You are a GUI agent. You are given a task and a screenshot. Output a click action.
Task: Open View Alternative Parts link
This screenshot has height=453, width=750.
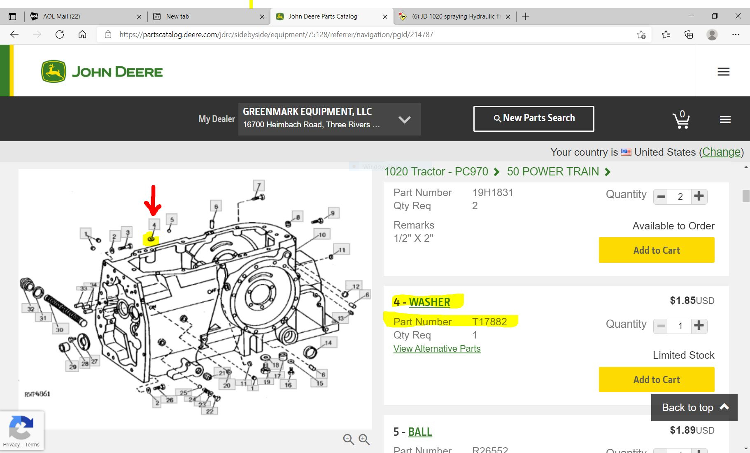tap(437, 348)
